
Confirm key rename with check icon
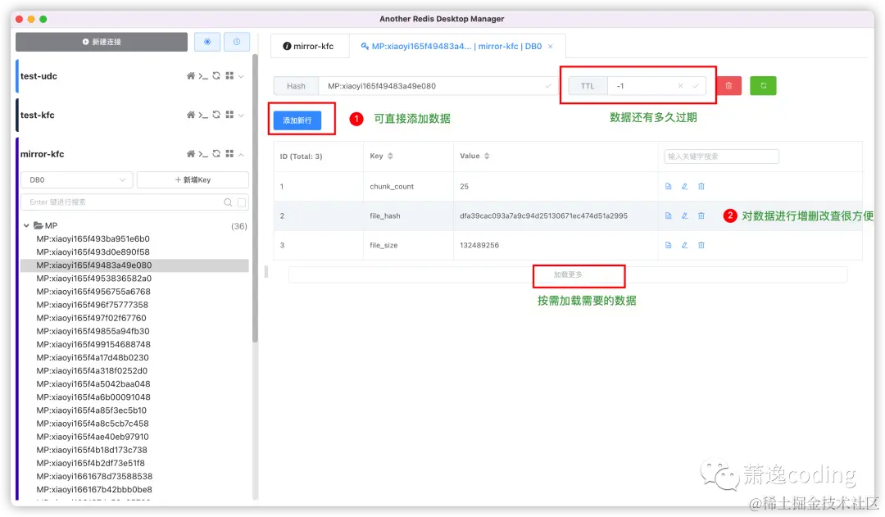(x=548, y=86)
